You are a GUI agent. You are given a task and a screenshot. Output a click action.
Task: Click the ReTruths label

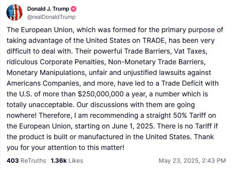33,161
